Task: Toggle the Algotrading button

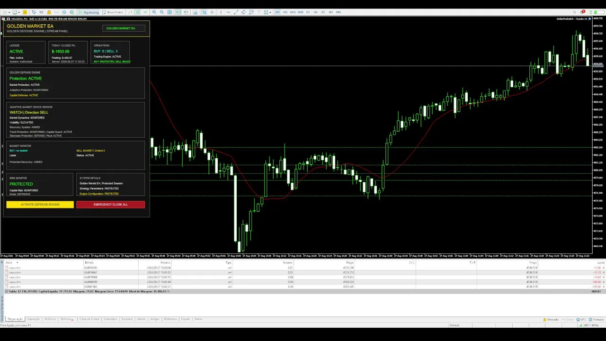Action: pos(89,12)
